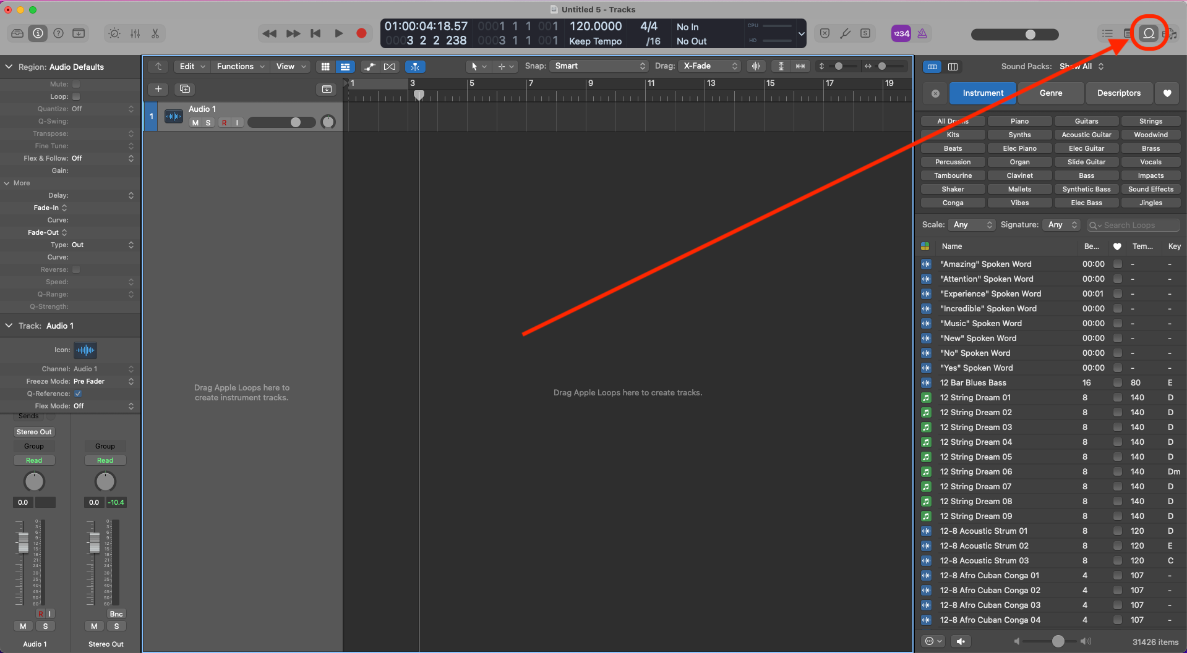Open the Drag X-Fade dropdown
Viewport: 1187px width, 653px height.
(x=709, y=65)
